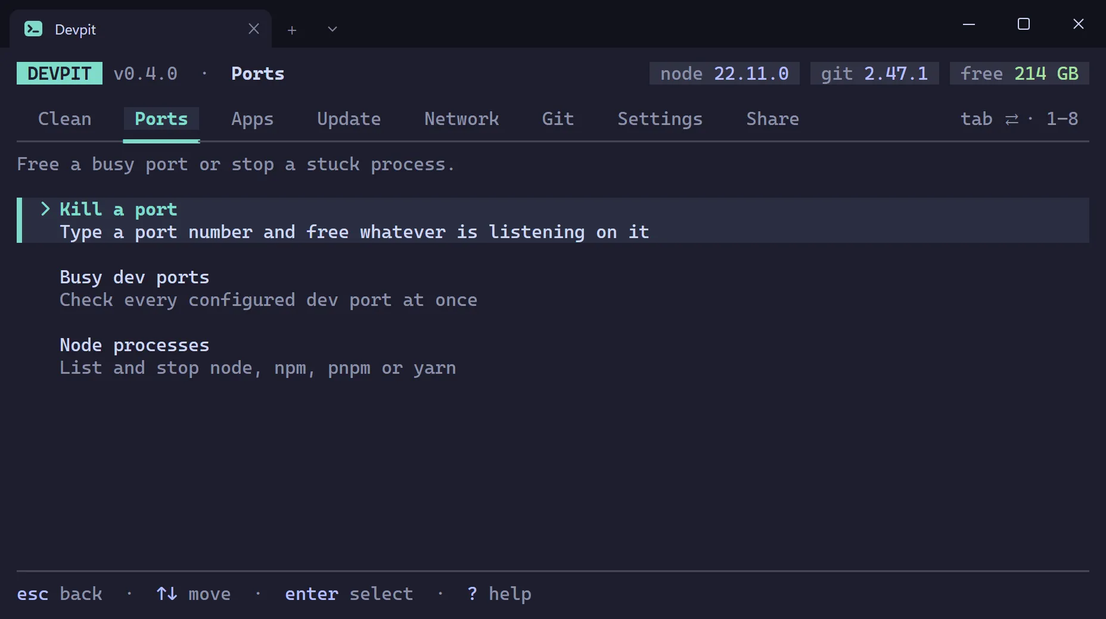The height and width of the screenshot is (619, 1106).
Task: Click the Devpit terminal icon in tab
Action: (x=33, y=29)
